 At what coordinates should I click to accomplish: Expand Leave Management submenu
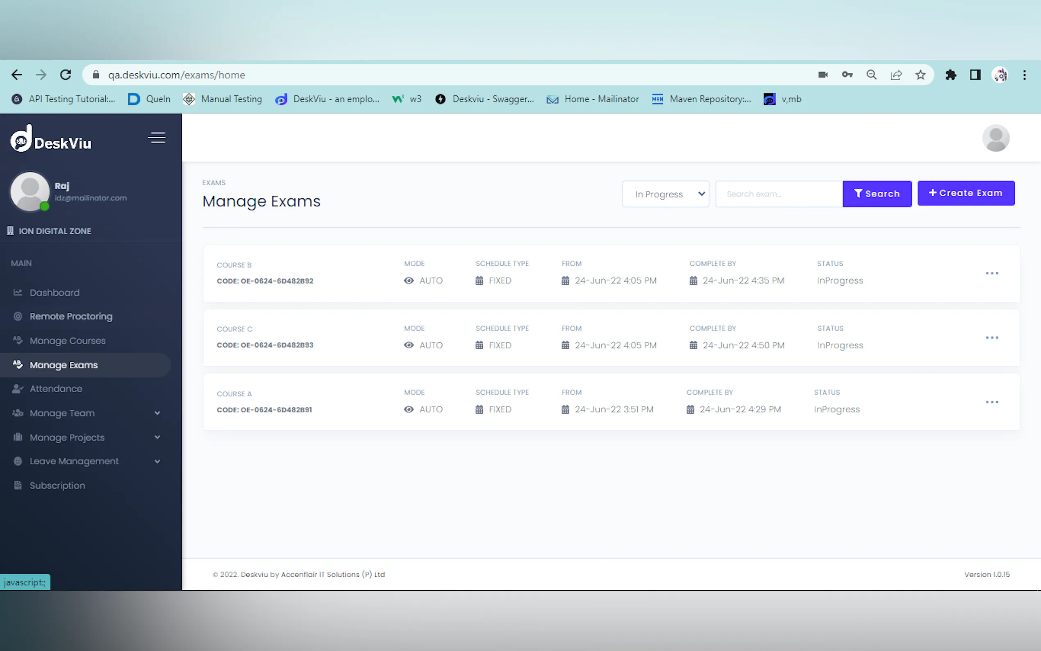(157, 462)
